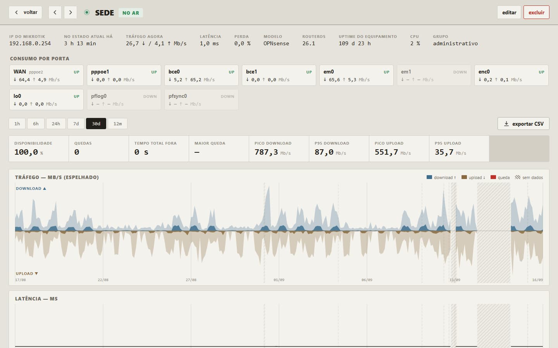This screenshot has height=348, width=558.
Task: Toggle the download legend blue swatch
Action: coord(429,177)
